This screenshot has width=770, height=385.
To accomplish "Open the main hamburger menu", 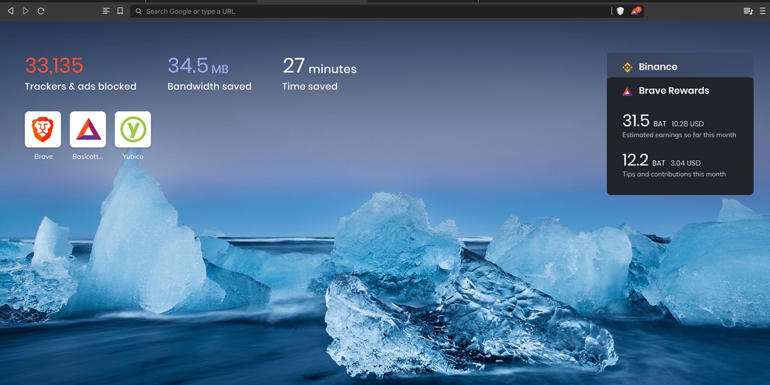I will click(763, 11).
